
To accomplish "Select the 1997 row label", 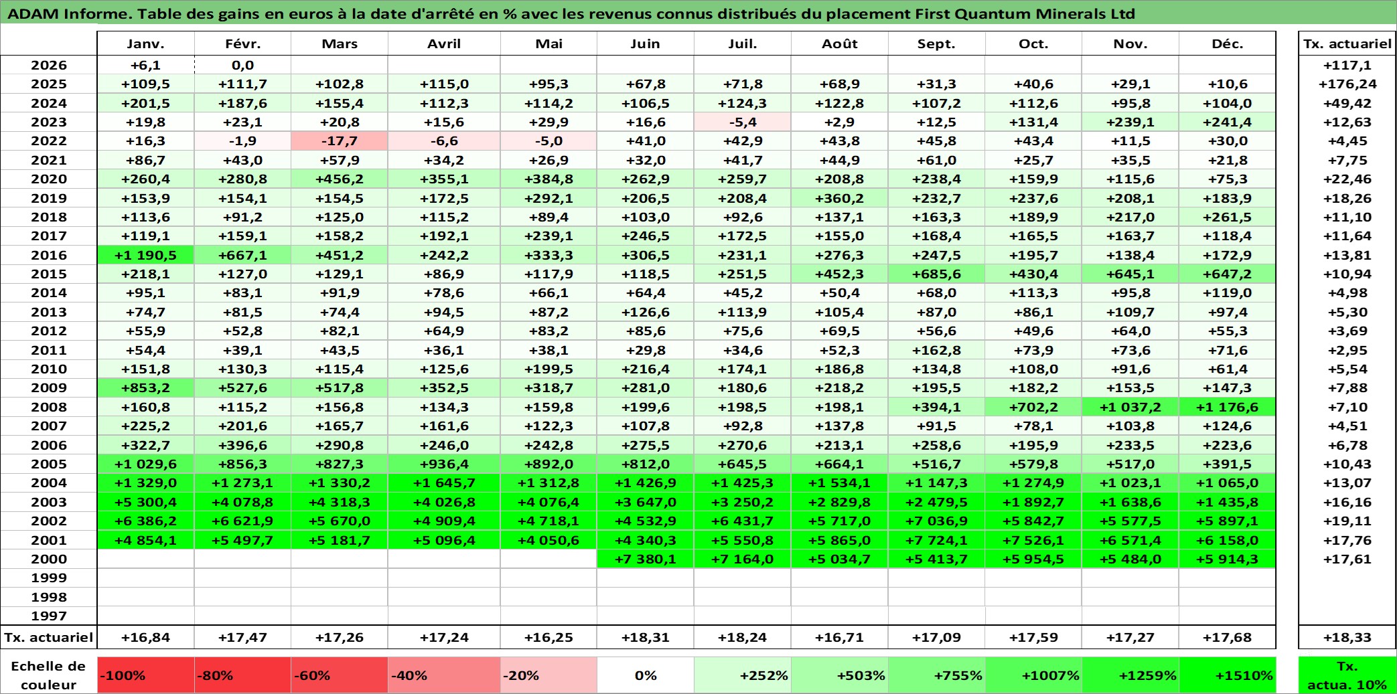I will point(49,616).
